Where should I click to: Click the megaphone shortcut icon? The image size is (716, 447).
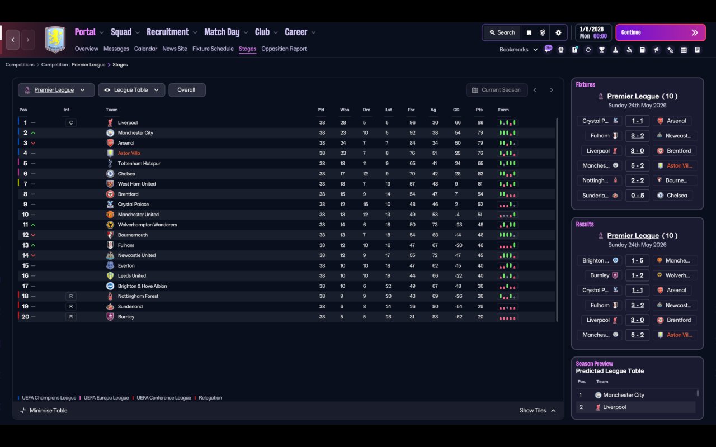click(656, 50)
